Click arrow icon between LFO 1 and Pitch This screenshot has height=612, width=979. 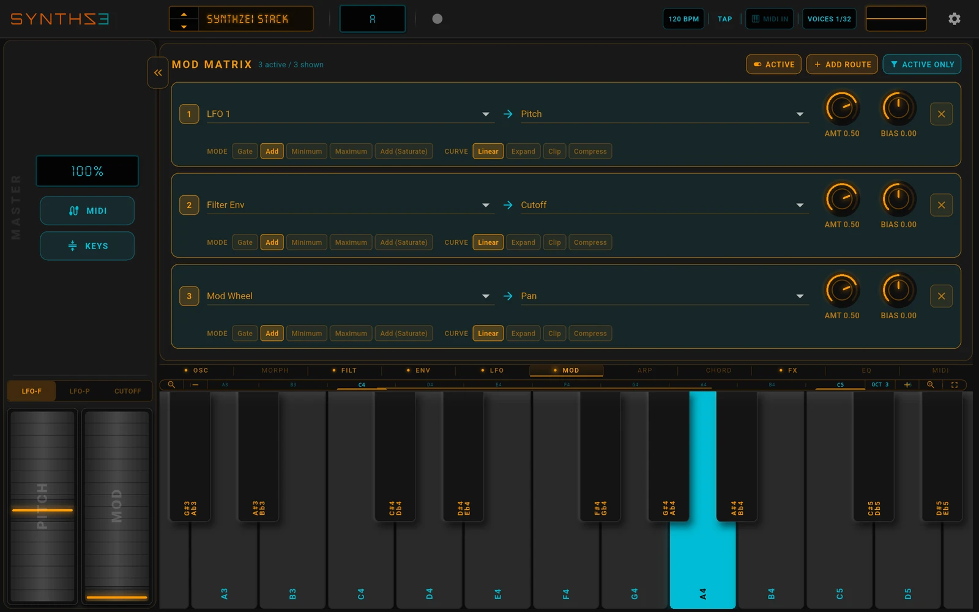508,114
